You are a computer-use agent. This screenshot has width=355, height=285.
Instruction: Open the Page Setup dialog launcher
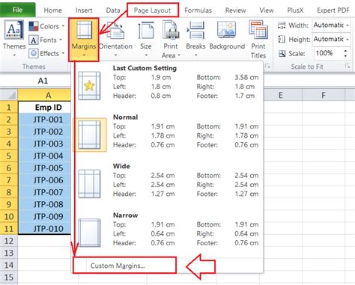(267, 67)
